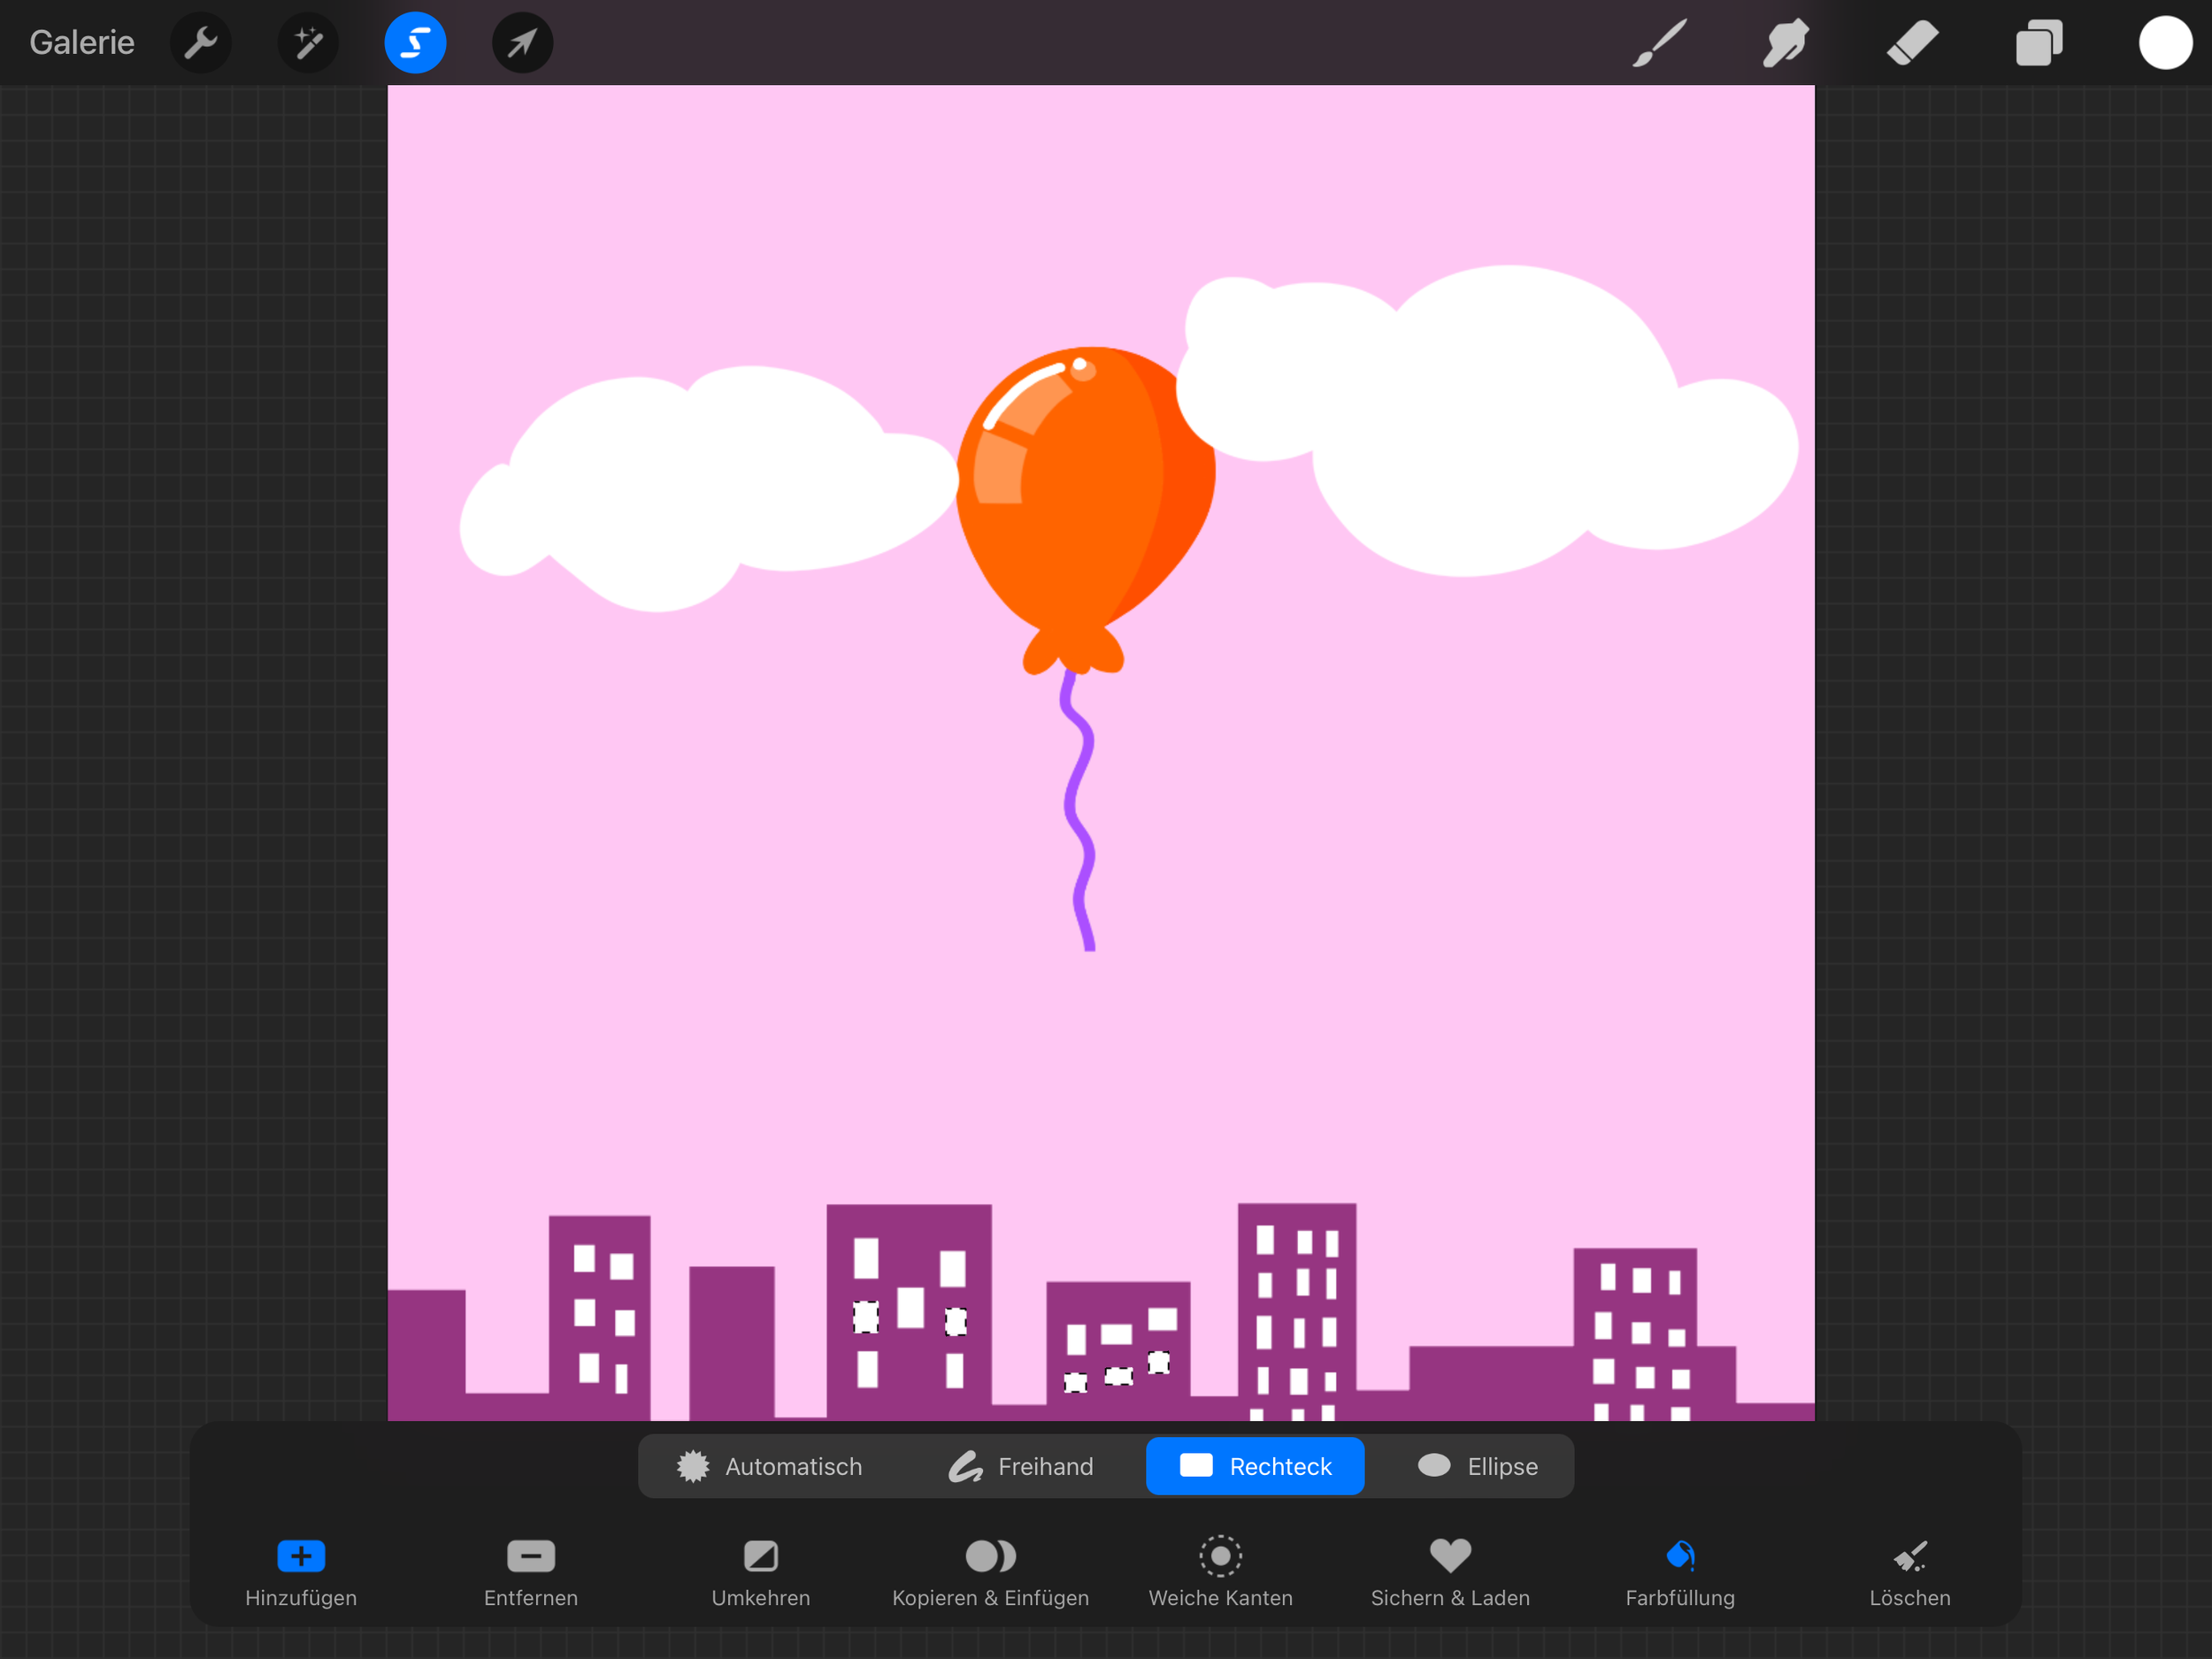Viewport: 2212px width, 1659px height.
Task: Switch selection mode to Freihand
Action: (1023, 1466)
